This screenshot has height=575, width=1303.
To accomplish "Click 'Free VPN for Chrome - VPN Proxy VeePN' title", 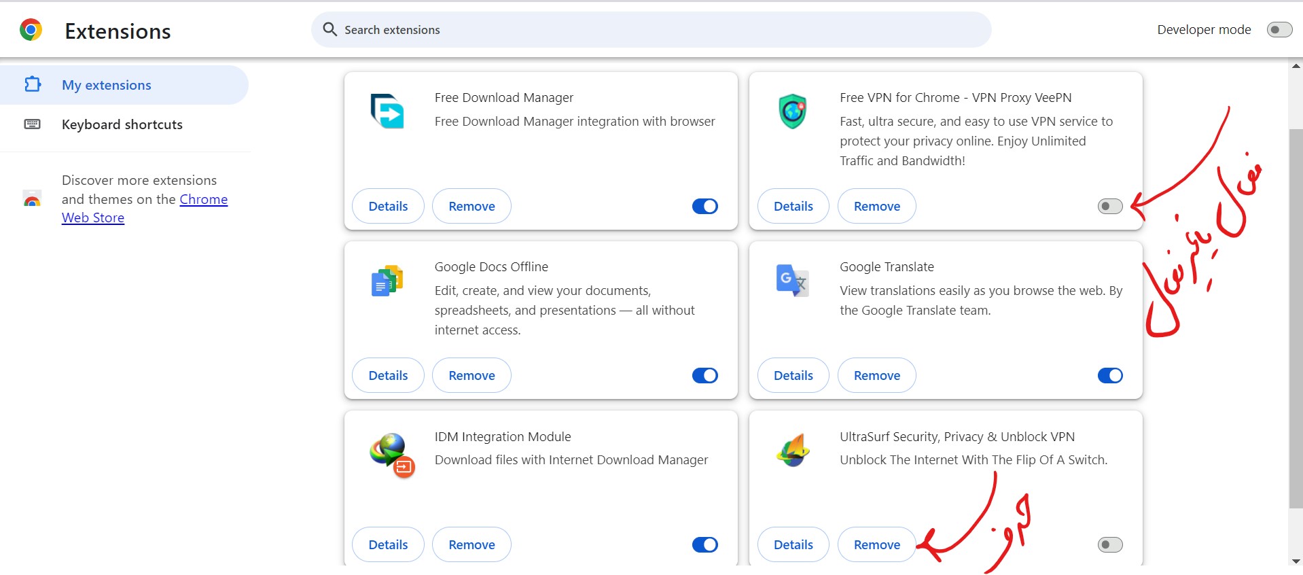I will pos(955,97).
